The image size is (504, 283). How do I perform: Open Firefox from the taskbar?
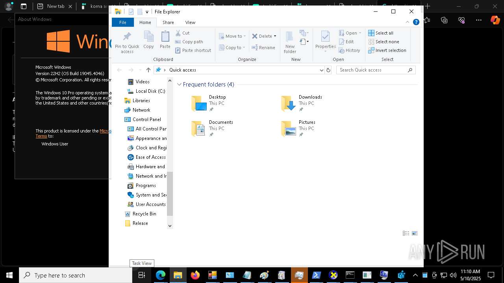[195, 275]
